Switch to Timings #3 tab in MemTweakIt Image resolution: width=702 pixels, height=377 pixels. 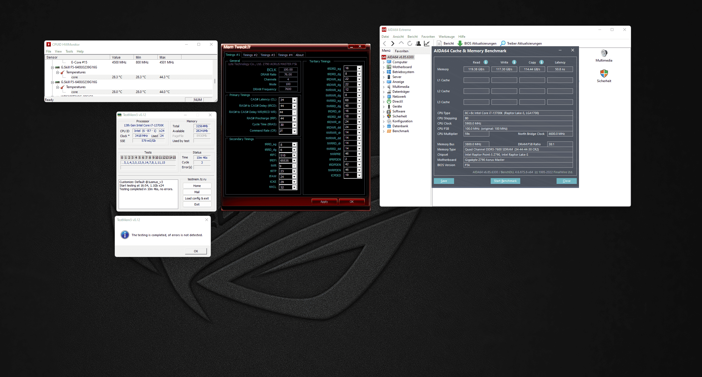click(268, 55)
